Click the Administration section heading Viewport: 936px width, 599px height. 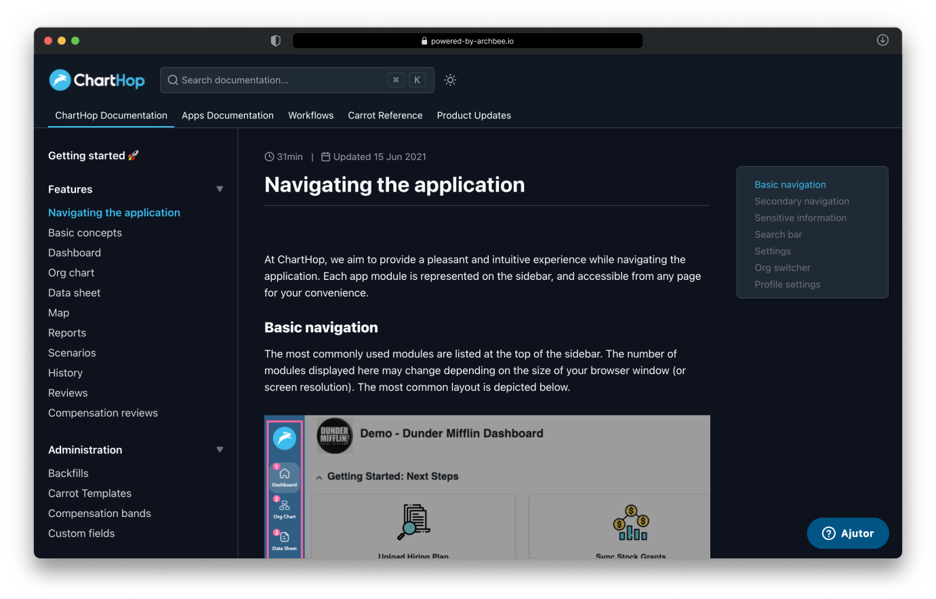tap(85, 450)
